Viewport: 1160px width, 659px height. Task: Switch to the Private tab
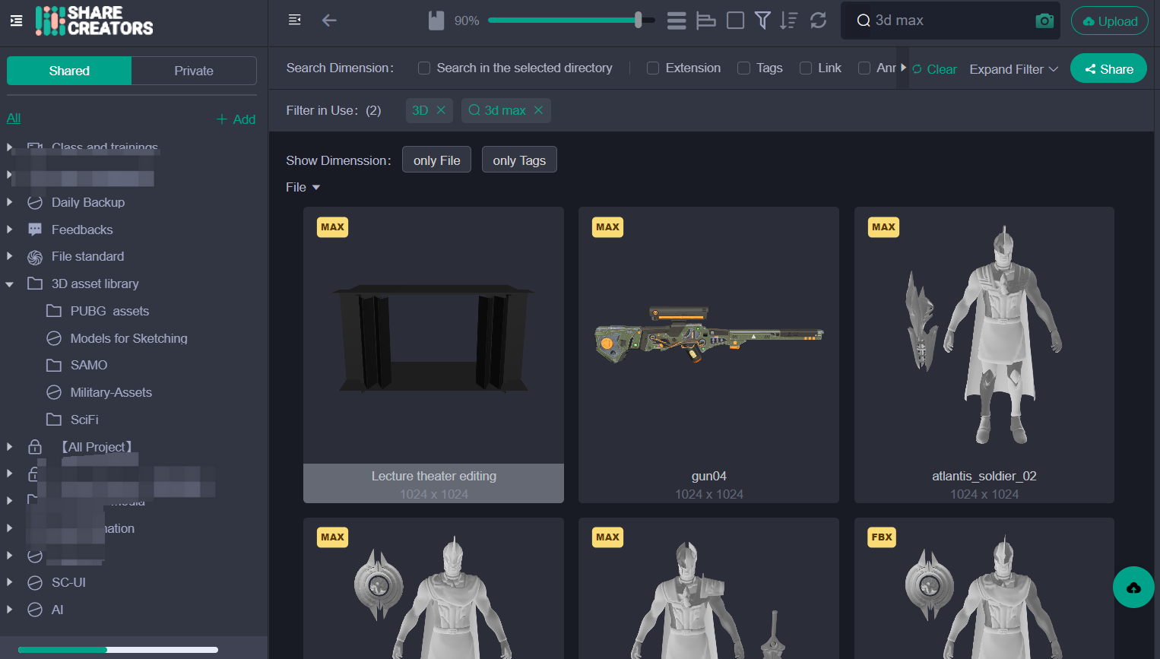(x=193, y=70)
